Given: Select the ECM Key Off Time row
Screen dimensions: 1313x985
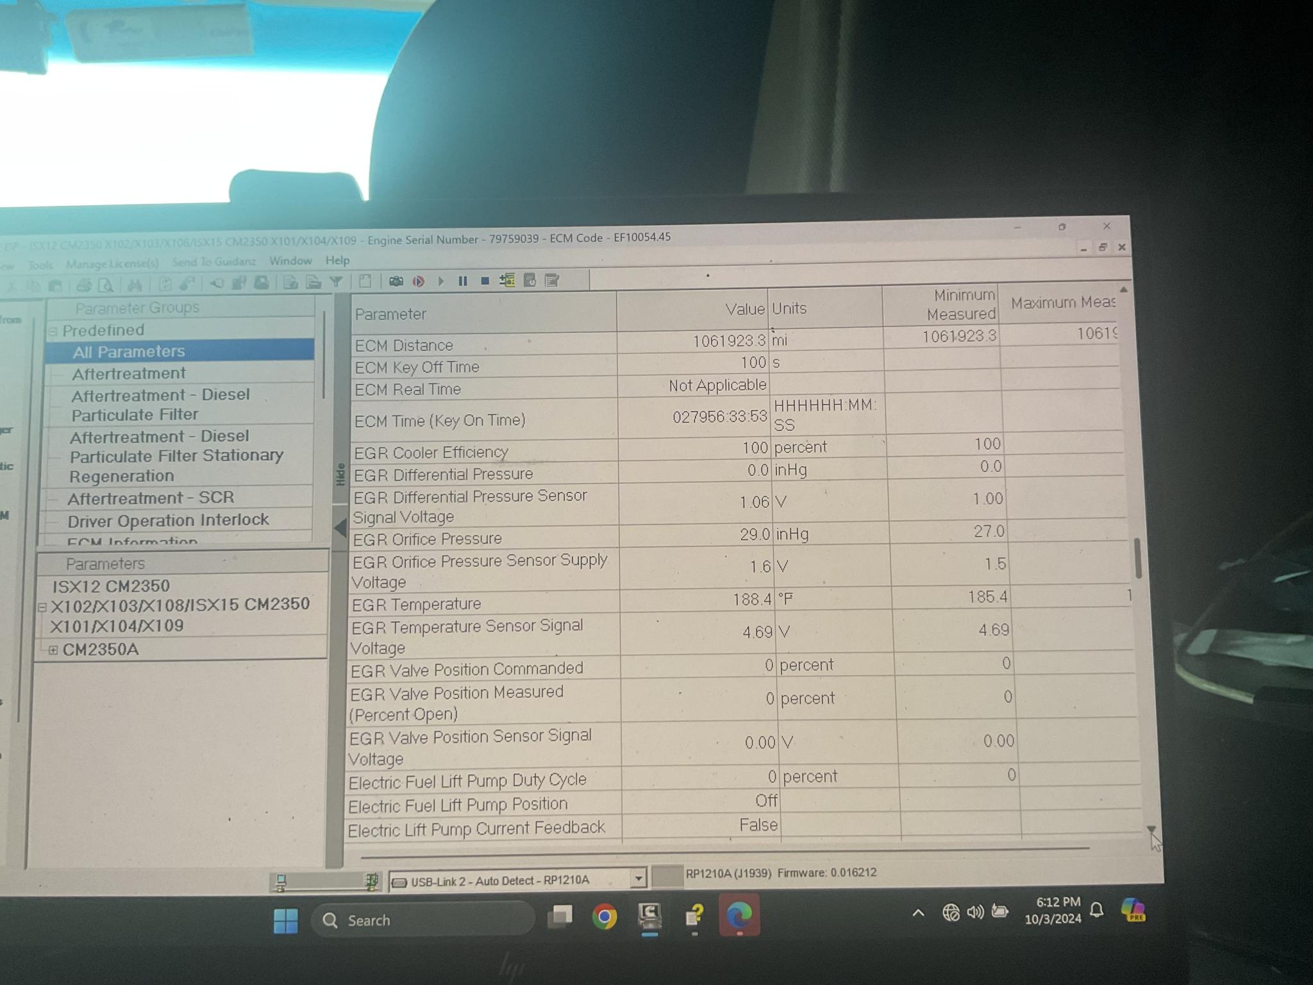Looking at the screenshot, I should point(736,364).
